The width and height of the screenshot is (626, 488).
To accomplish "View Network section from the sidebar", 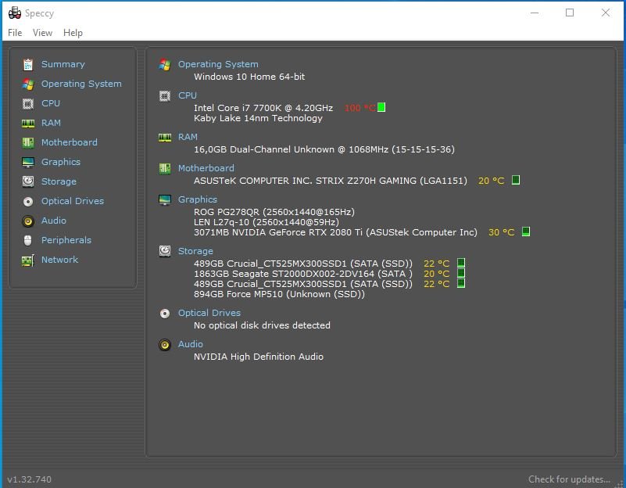I will click(x=60, y=260).
